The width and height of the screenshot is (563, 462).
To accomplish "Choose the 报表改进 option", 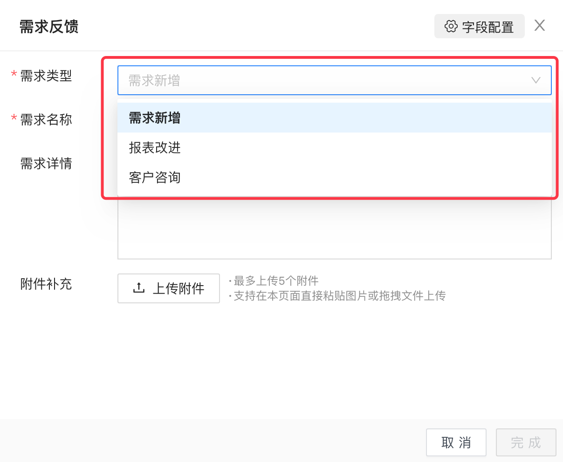I will coord(155,148).
